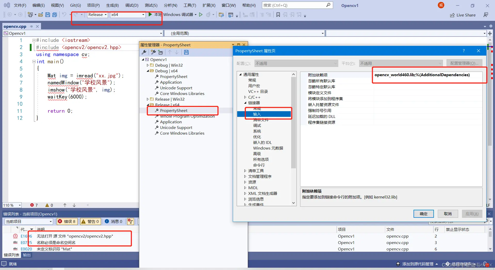The image size is (495, 270).
Task: Click the warning count indicator showing 0
Action: 49,205
